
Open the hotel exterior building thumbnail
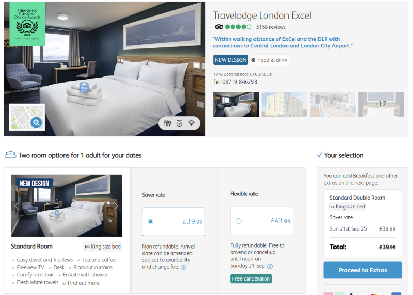(x=284, y=104)
